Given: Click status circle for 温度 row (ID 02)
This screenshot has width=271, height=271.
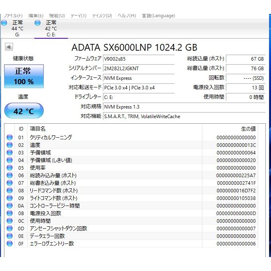Looking at the screenshot, I should 10,145.
